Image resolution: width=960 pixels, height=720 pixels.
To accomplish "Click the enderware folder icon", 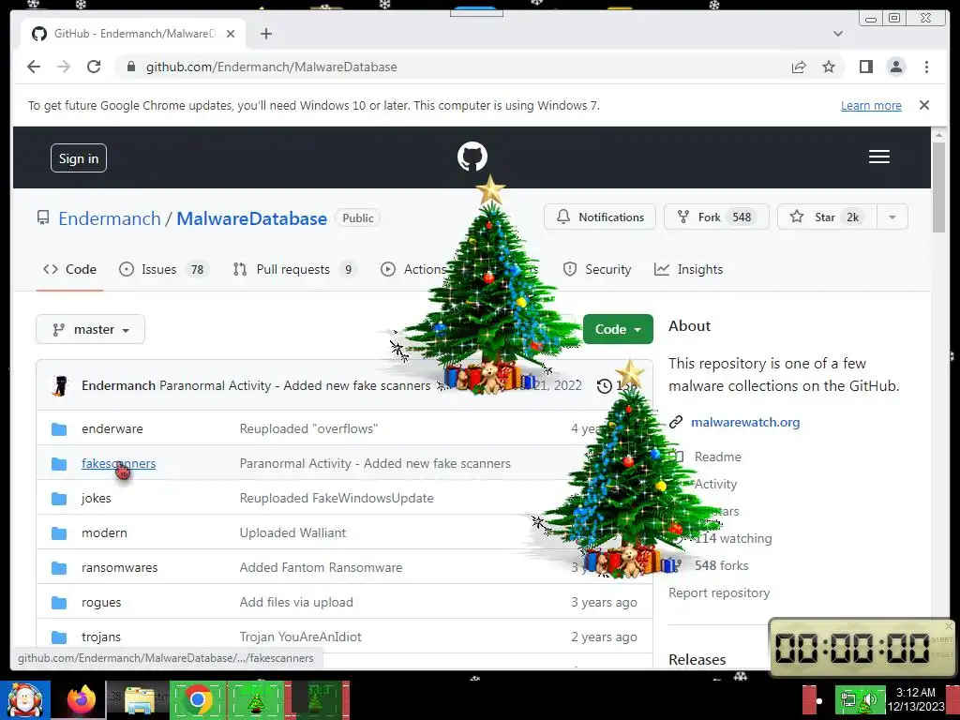I will 59,428.
